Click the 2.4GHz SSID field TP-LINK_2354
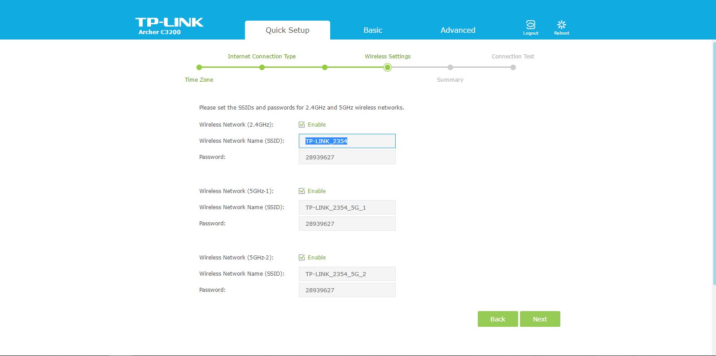The image size is (716, 356). pos(347,141)
